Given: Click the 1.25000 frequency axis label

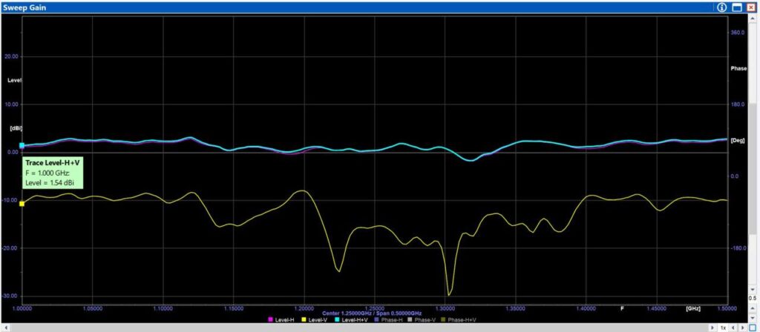Looking at the screenshot, I should [374, 308].
